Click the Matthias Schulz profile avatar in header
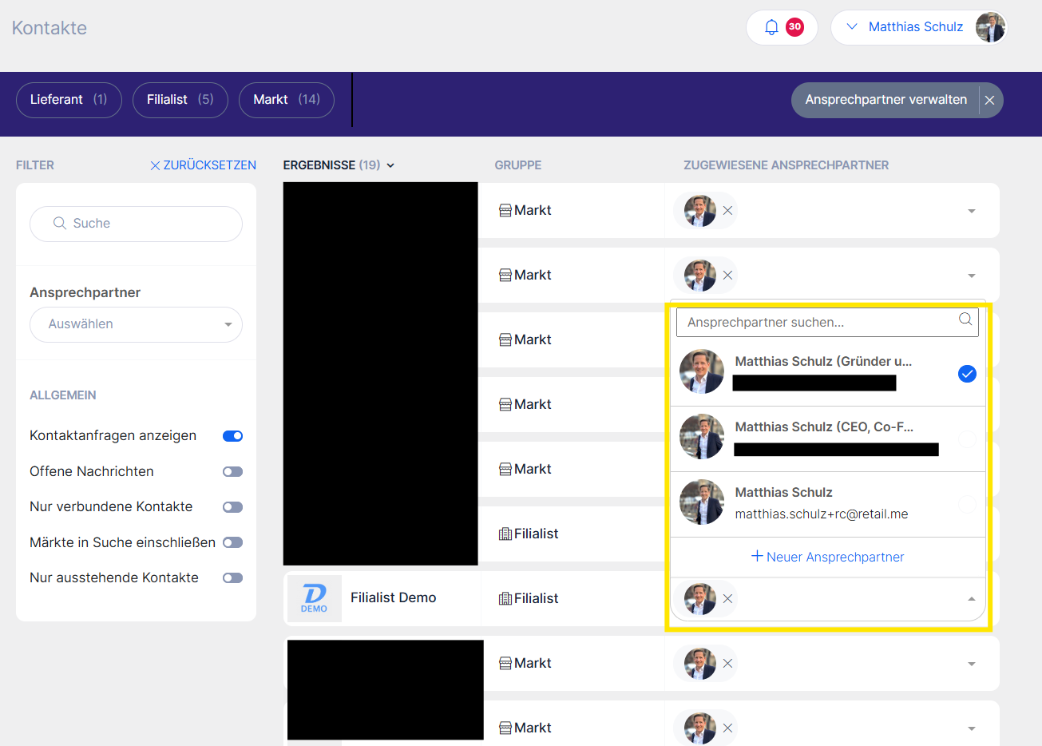The height and width of the screenshot is (746, 1042). coord(990,27)
